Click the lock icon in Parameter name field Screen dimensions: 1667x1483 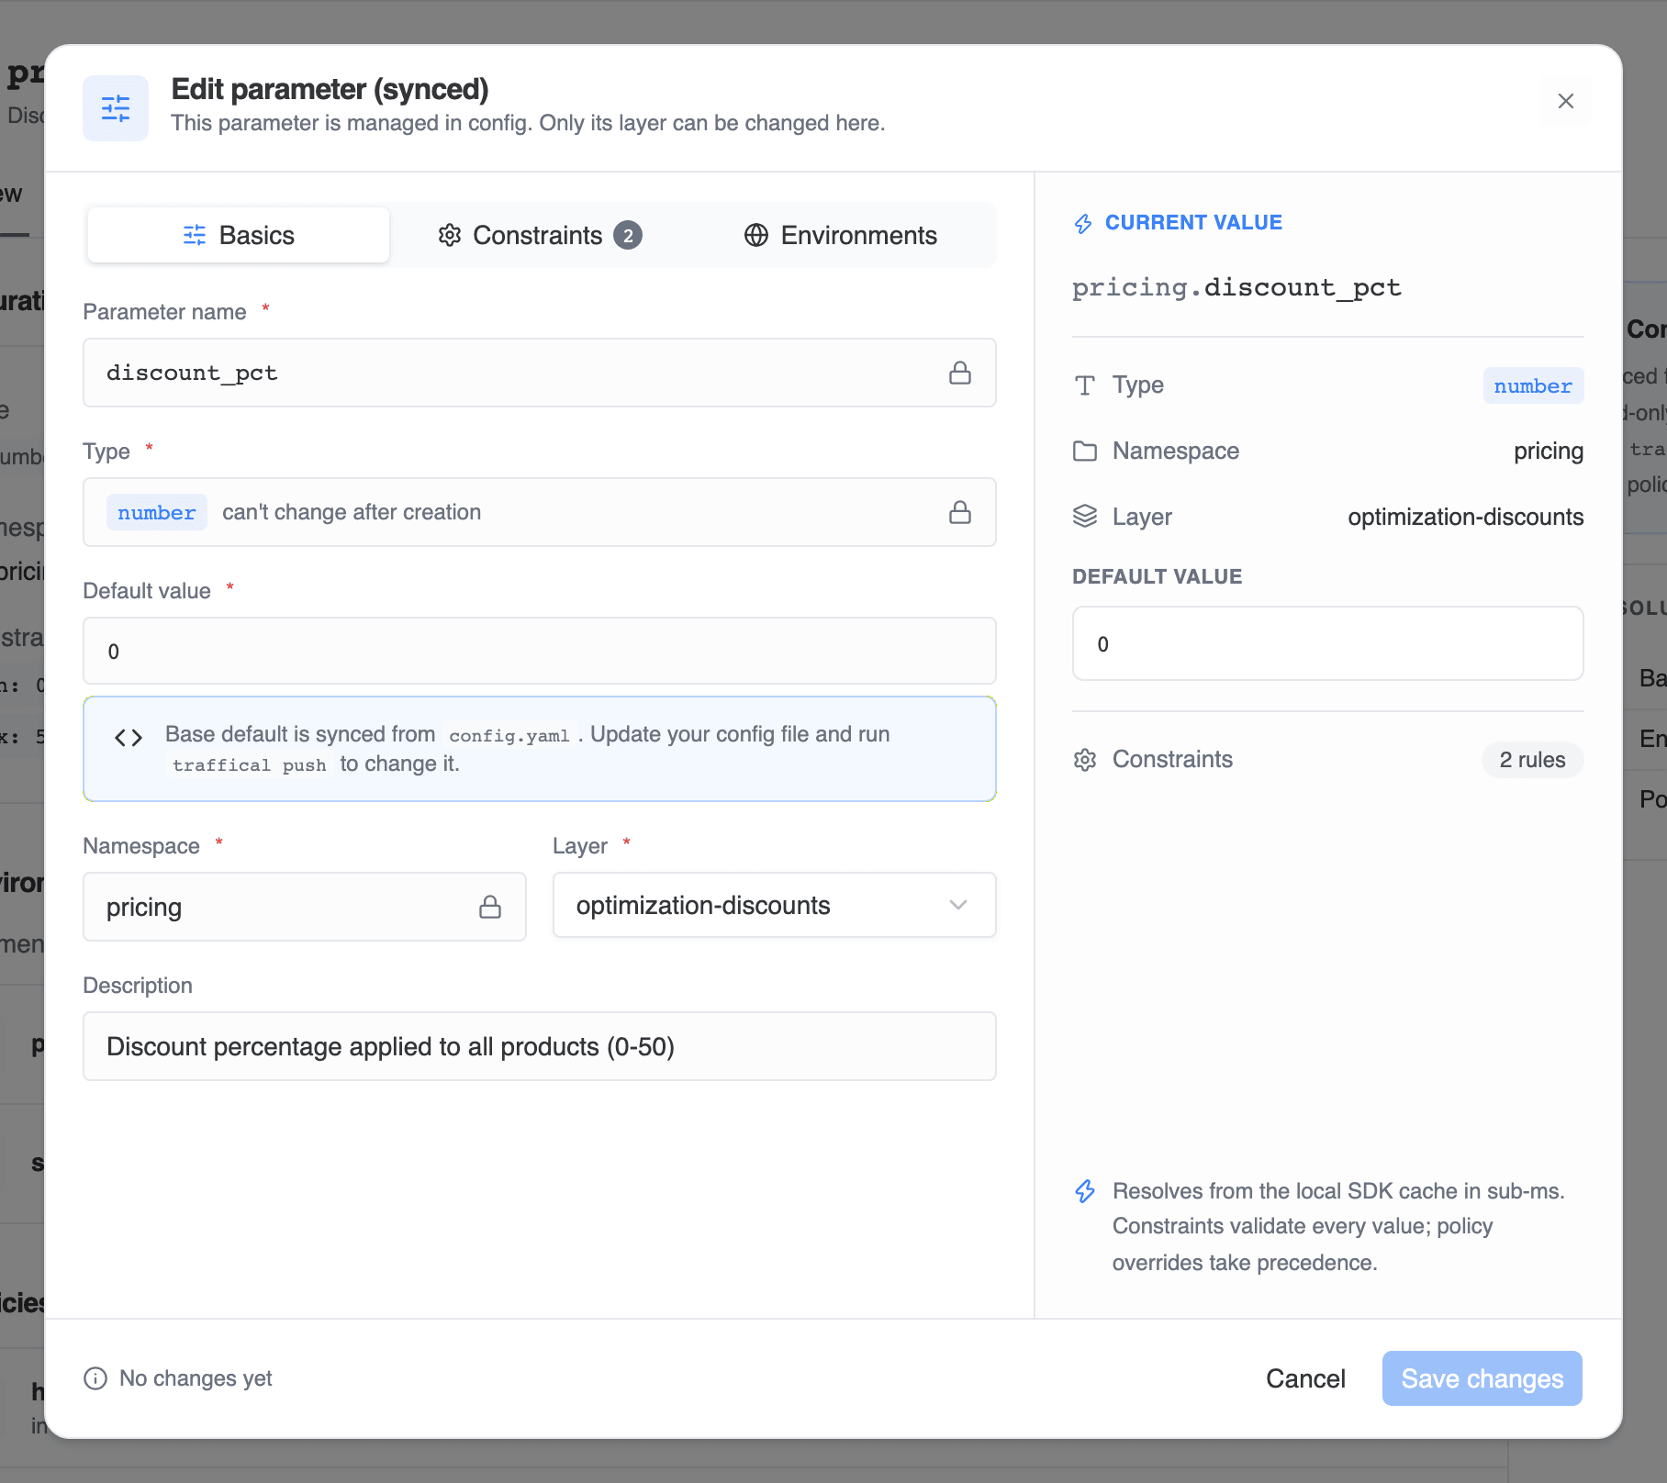(x=960, y=373)
